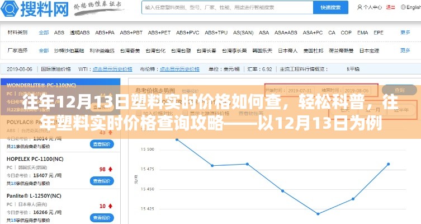Choose manufacturer 荷兰帝斯曼
The width and height of the screenshot is (421, 224).
point(341,50)
